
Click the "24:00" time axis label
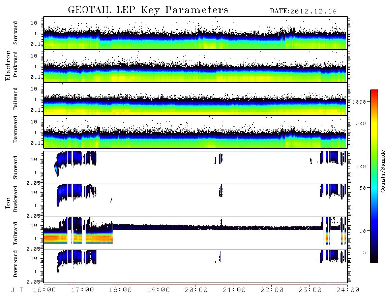click(x=348, y=290)
